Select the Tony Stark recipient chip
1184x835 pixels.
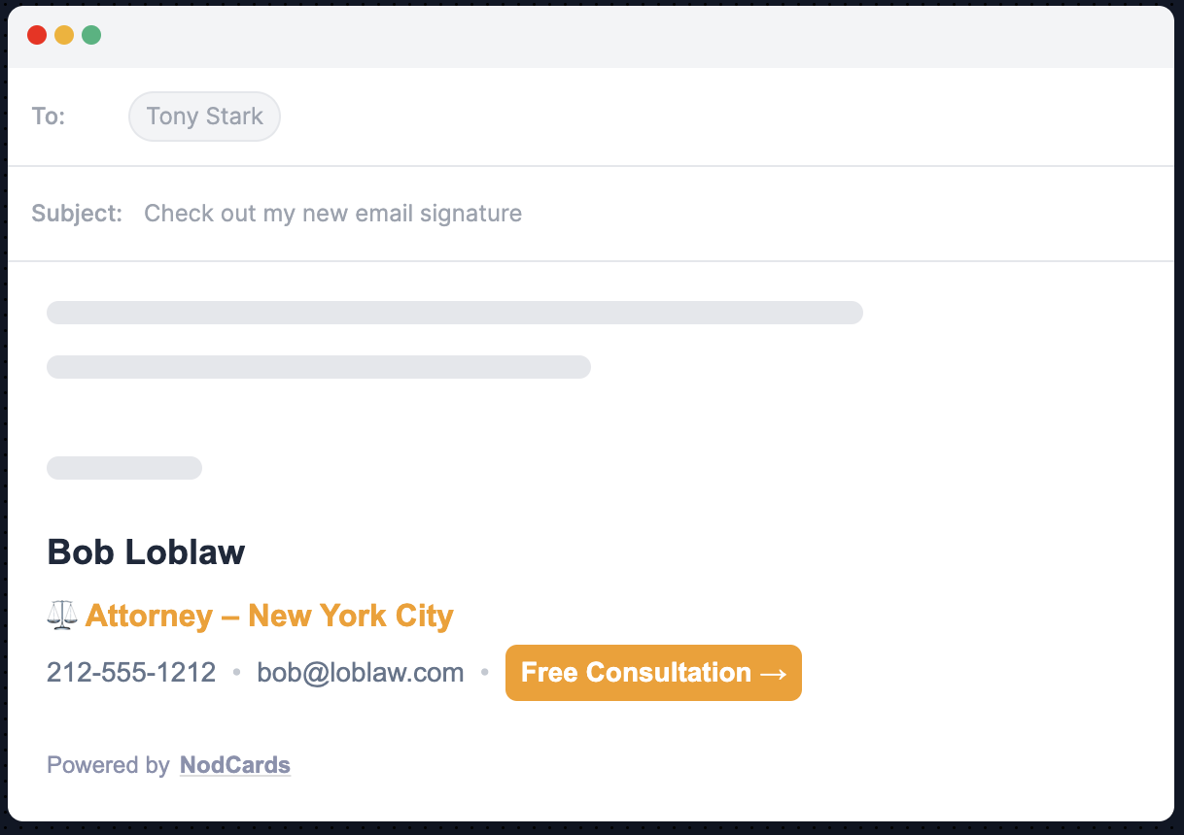click(204, 117)
